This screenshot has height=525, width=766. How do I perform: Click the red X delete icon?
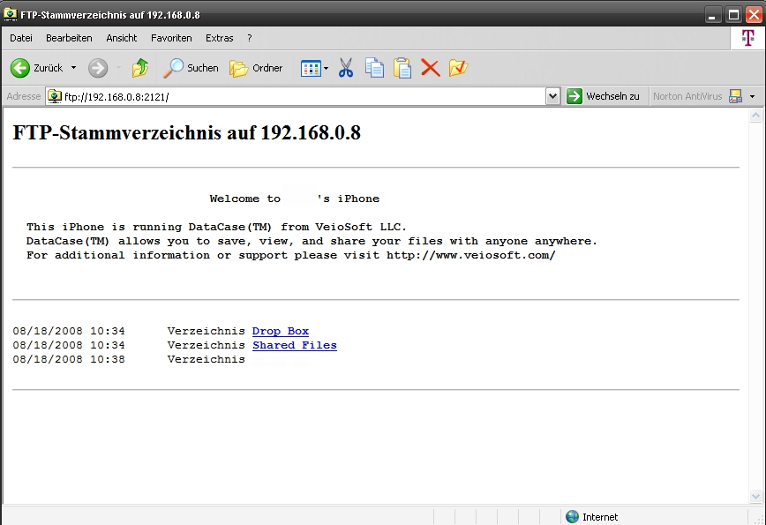430,68
